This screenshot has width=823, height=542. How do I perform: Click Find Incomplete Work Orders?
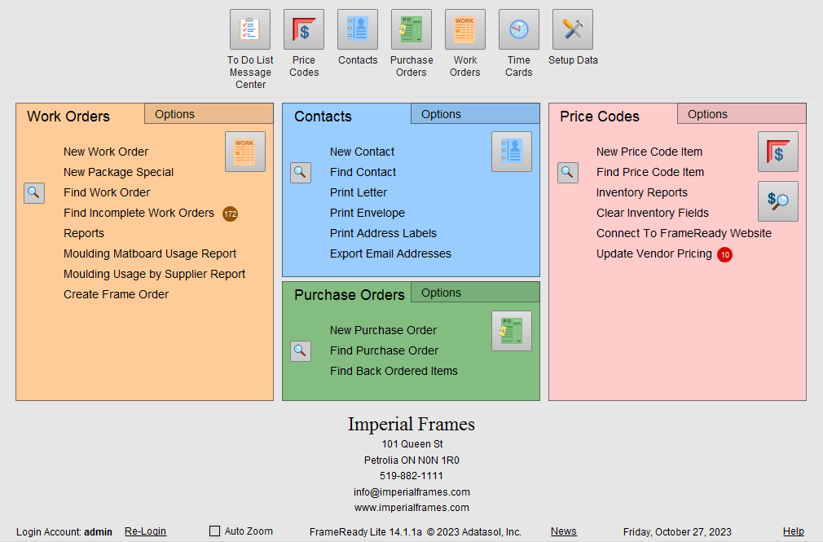coord(139,213)
